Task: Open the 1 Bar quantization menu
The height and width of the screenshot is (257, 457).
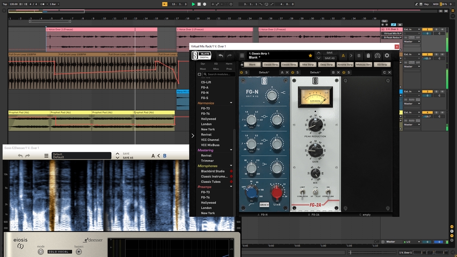Action: click(54, 4)
